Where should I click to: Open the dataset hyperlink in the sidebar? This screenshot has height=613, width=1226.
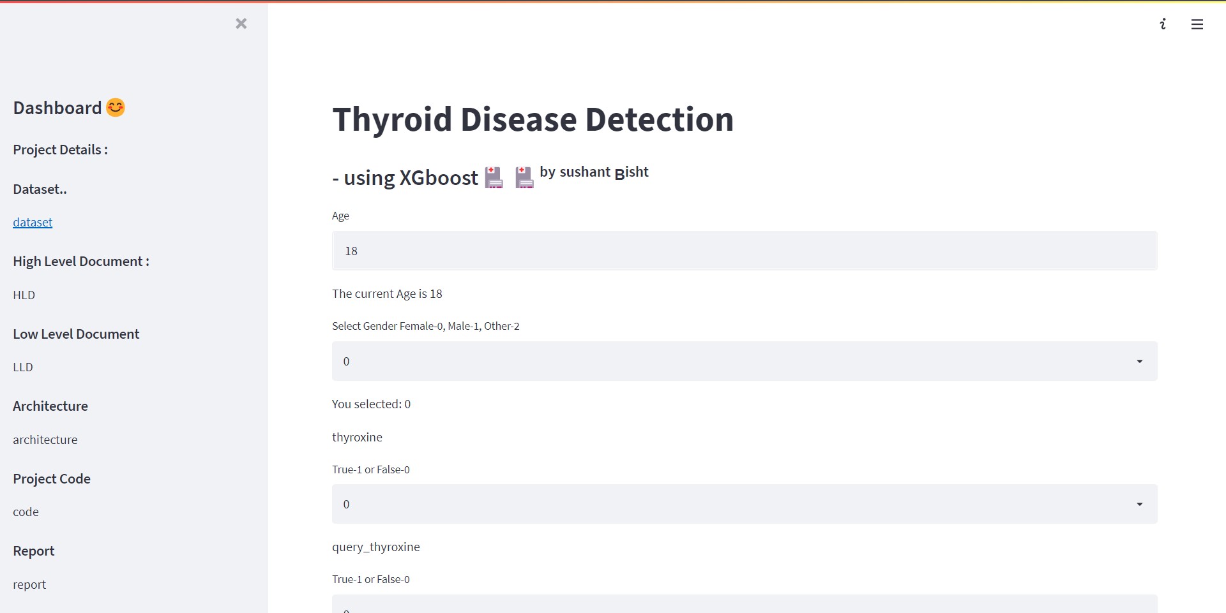[x=33, y=222]
